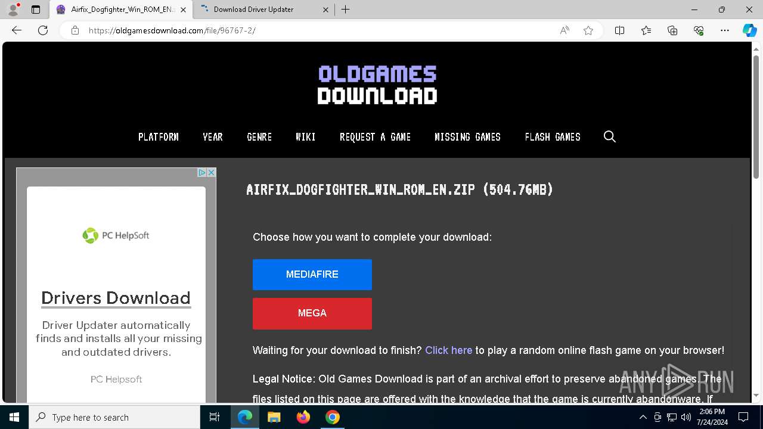Close the ad with the X icon
Screen dimensions: 763x429
pyautogui.click(x=211, y=172)
